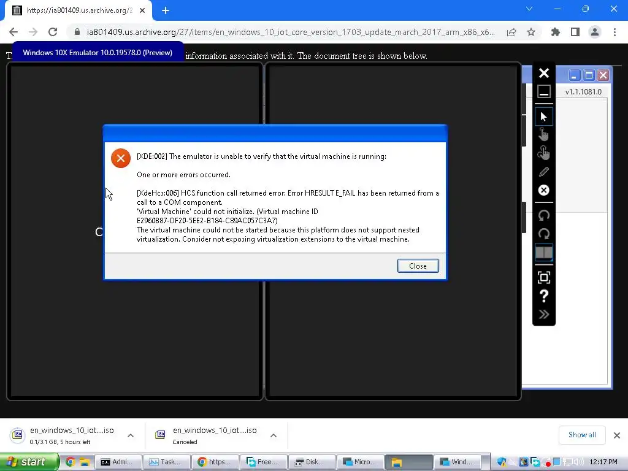
Task: Close the archive.org tab
Action: (142, 11)
